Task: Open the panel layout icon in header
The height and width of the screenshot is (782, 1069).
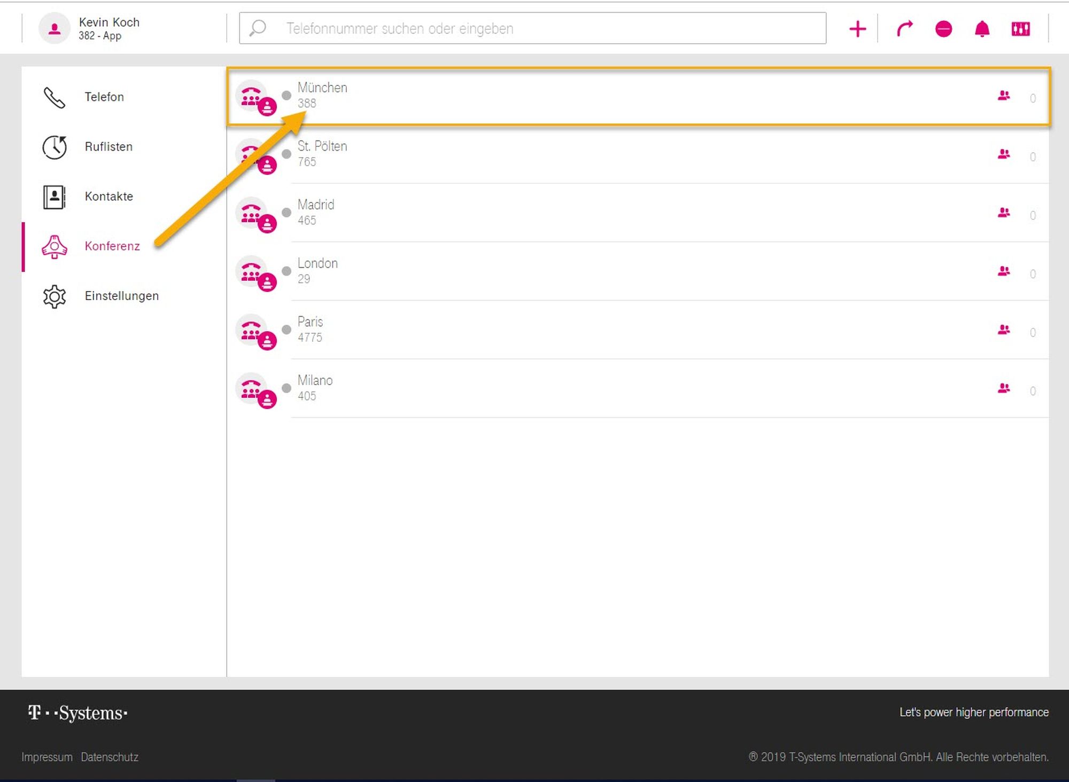Action: 1020,29
